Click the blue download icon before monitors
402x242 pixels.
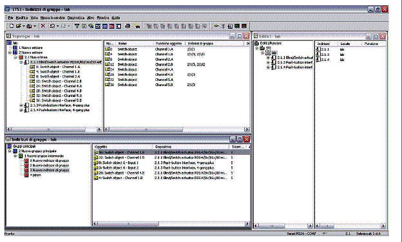click(x=230, y=26)
